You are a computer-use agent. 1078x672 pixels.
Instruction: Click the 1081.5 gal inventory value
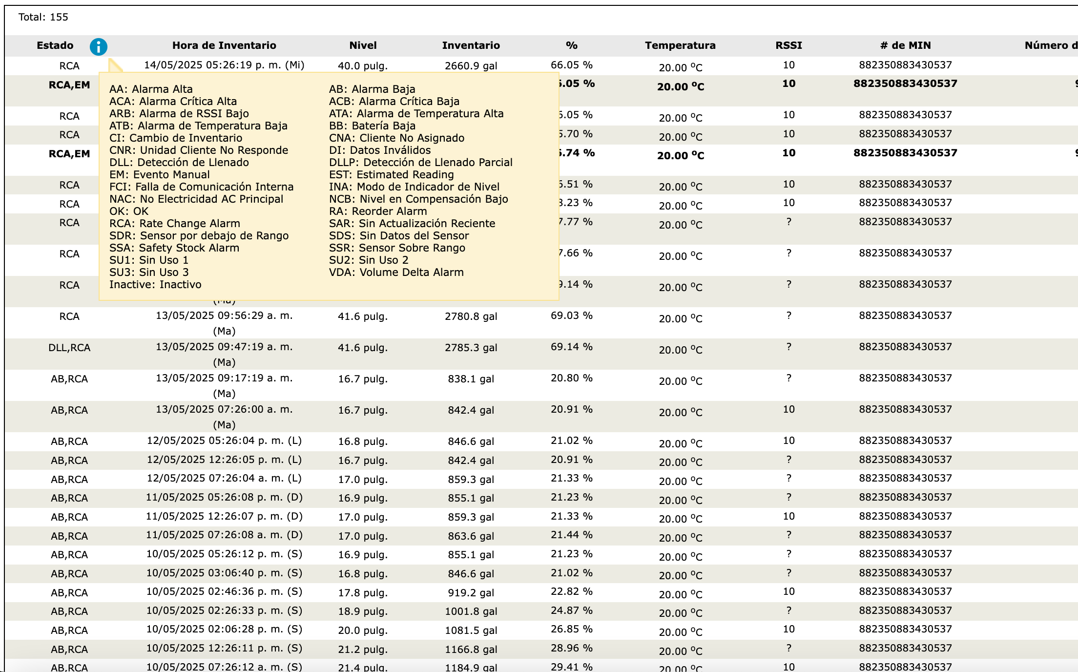(x=471, y=630)
